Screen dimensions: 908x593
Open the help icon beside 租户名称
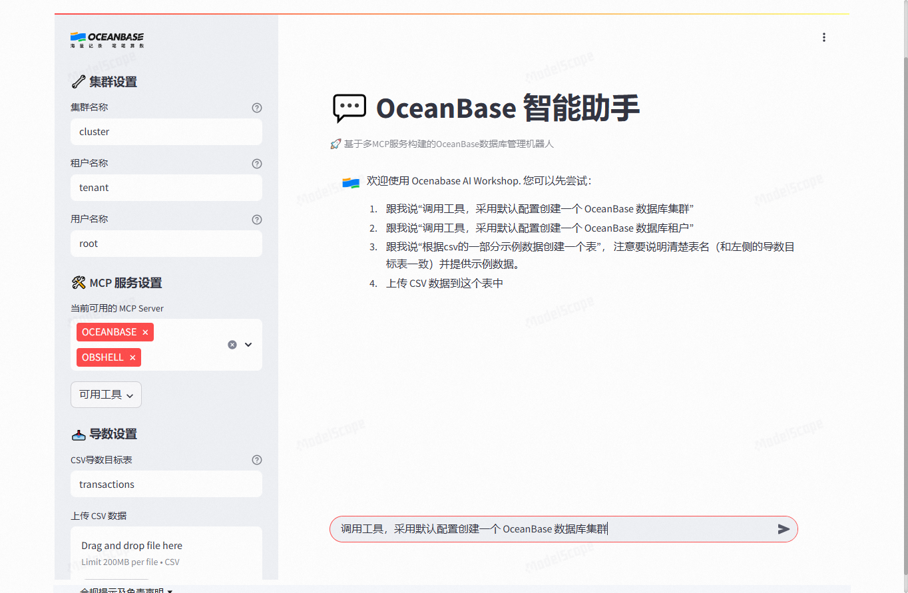point(256,163)
